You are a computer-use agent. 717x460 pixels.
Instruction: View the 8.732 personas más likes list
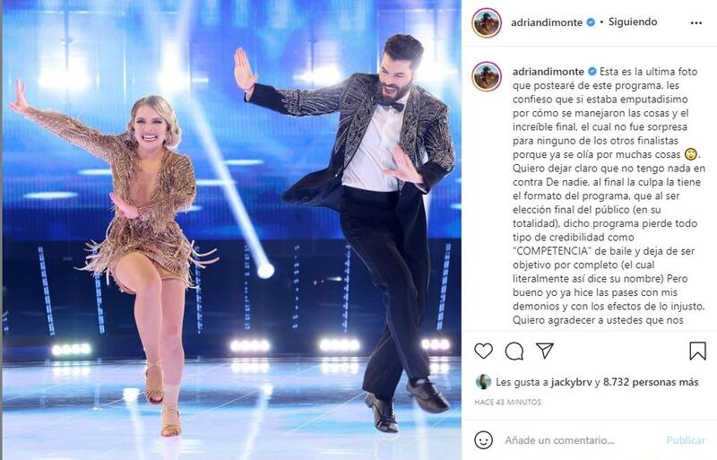[651, 382]
